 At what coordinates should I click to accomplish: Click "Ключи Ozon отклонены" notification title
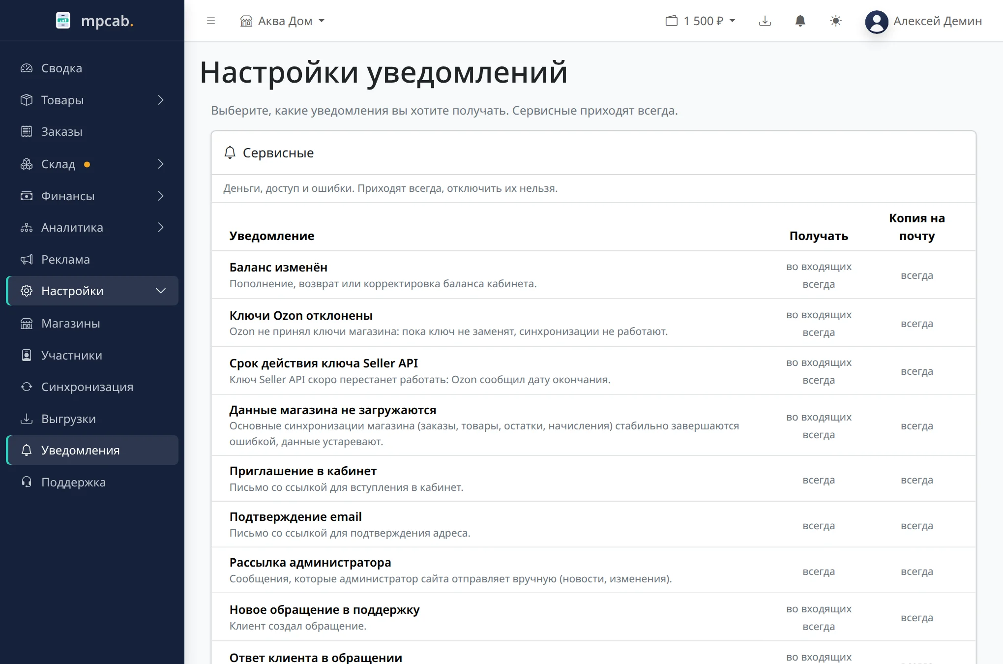[301, 315]
